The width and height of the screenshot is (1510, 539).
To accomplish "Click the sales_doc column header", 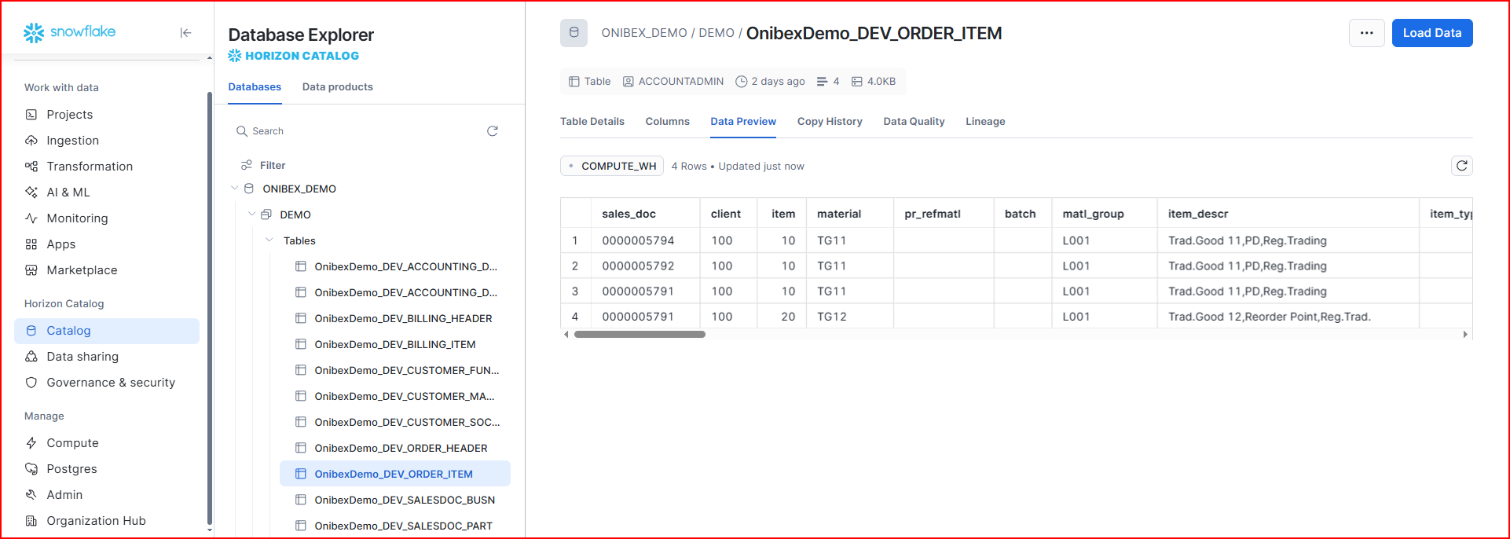I will tap(645, 214).
